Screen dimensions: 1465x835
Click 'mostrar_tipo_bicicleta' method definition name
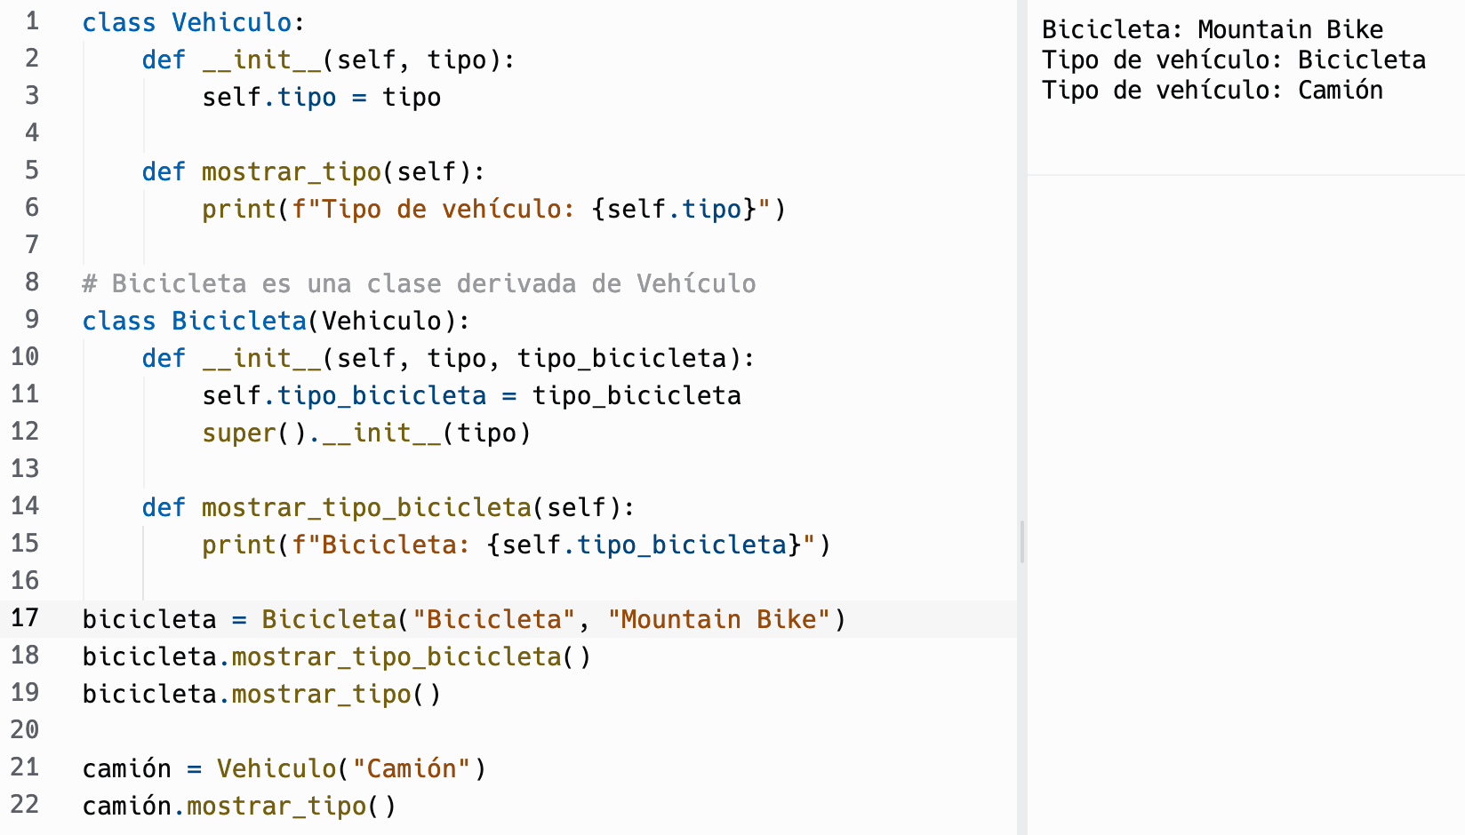366,508
